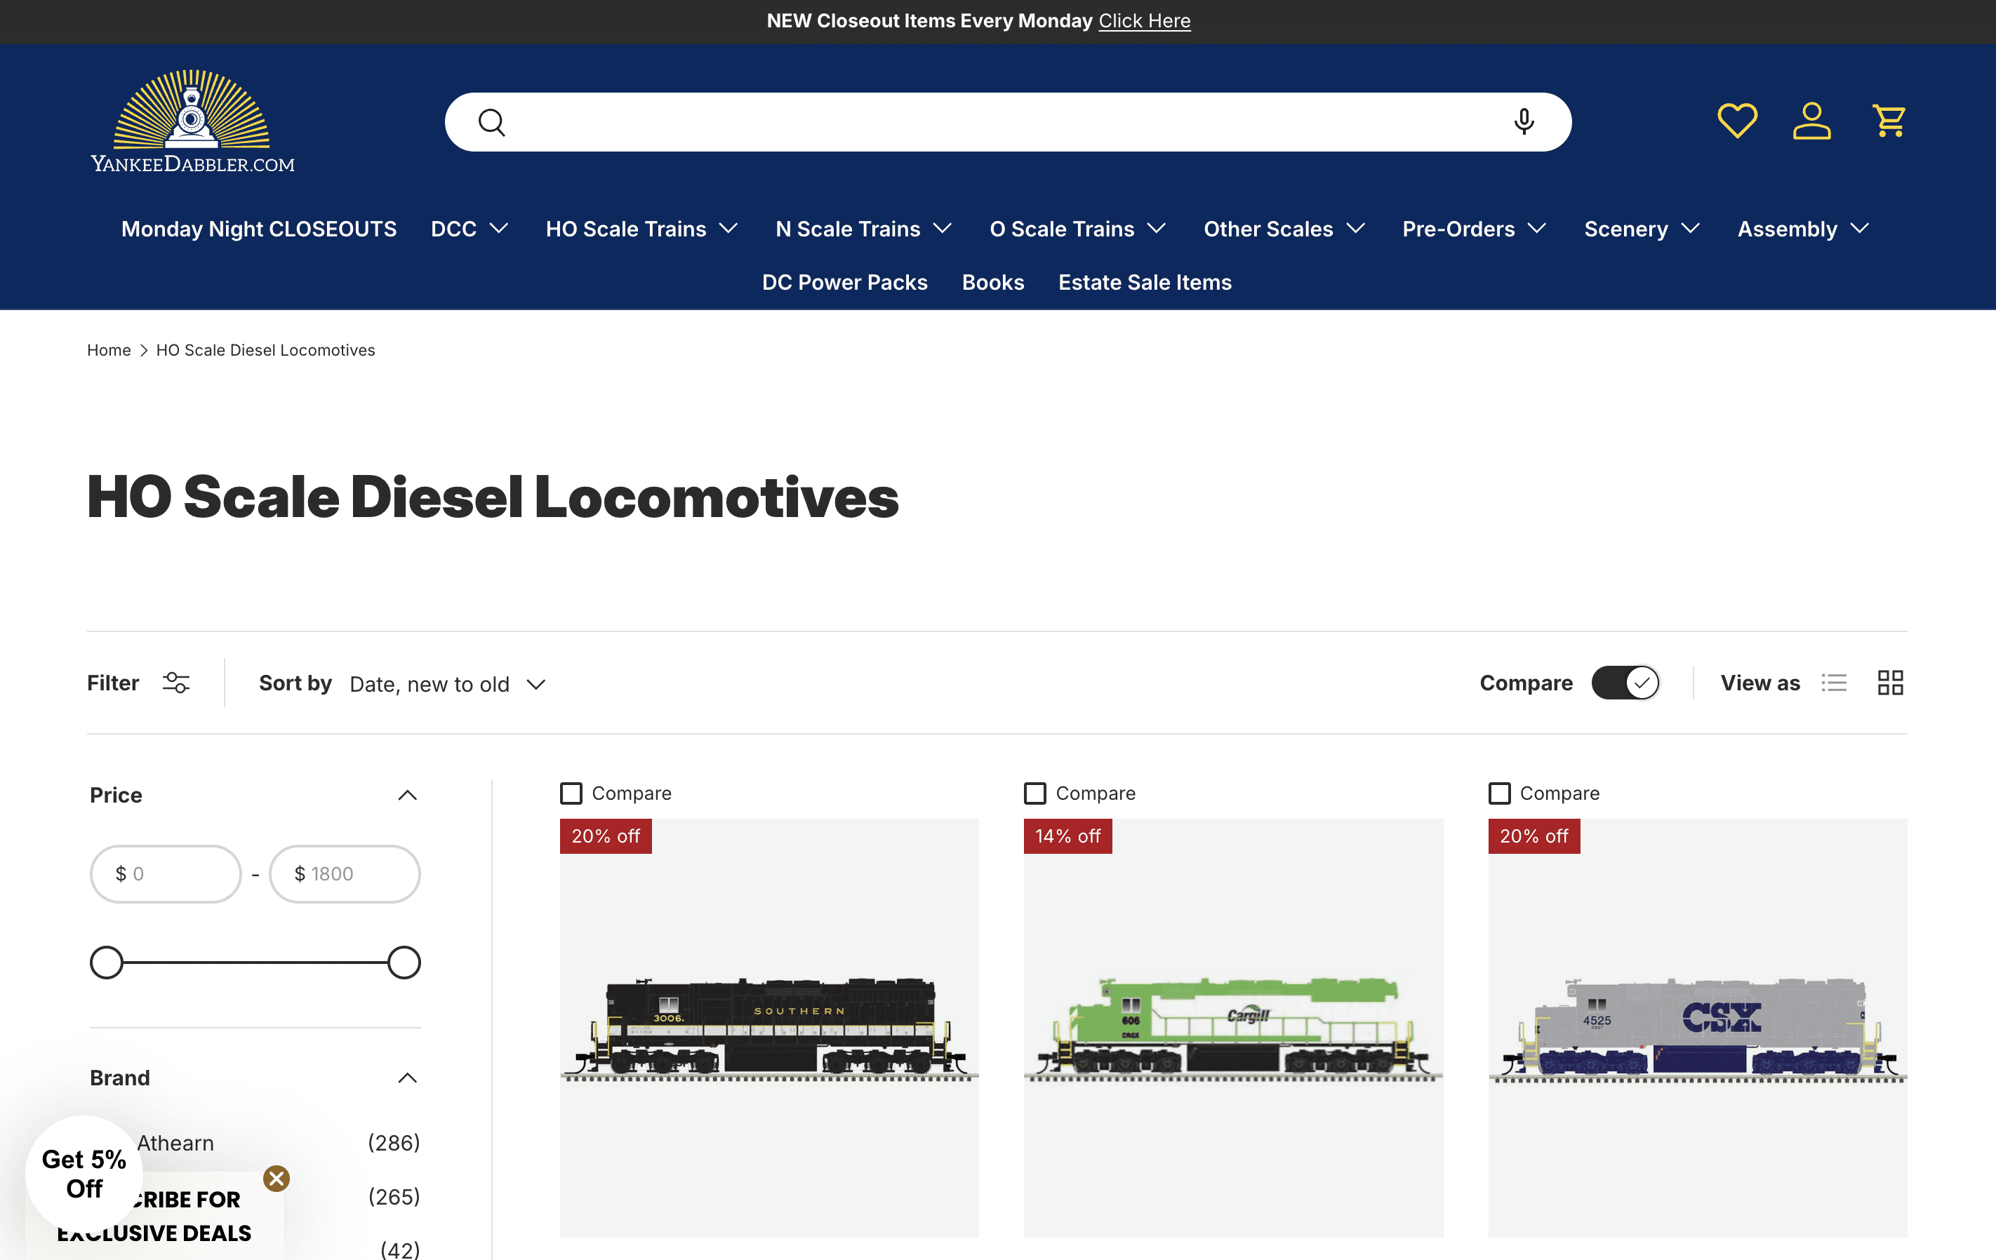Click the wishlist heart icon
Screen dimensions: 1996x1260
click(x=1736, y=121)
